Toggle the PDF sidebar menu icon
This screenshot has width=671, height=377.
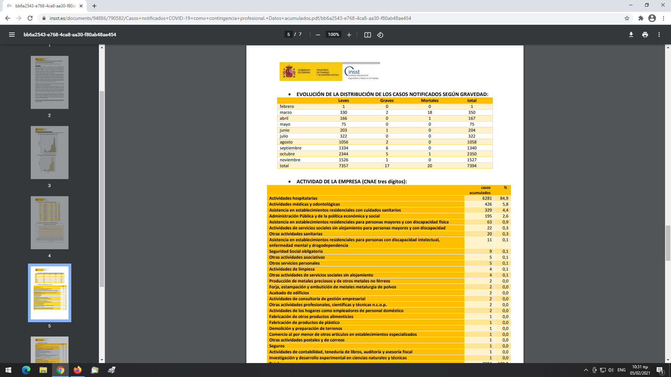click(x=12, y=35)
